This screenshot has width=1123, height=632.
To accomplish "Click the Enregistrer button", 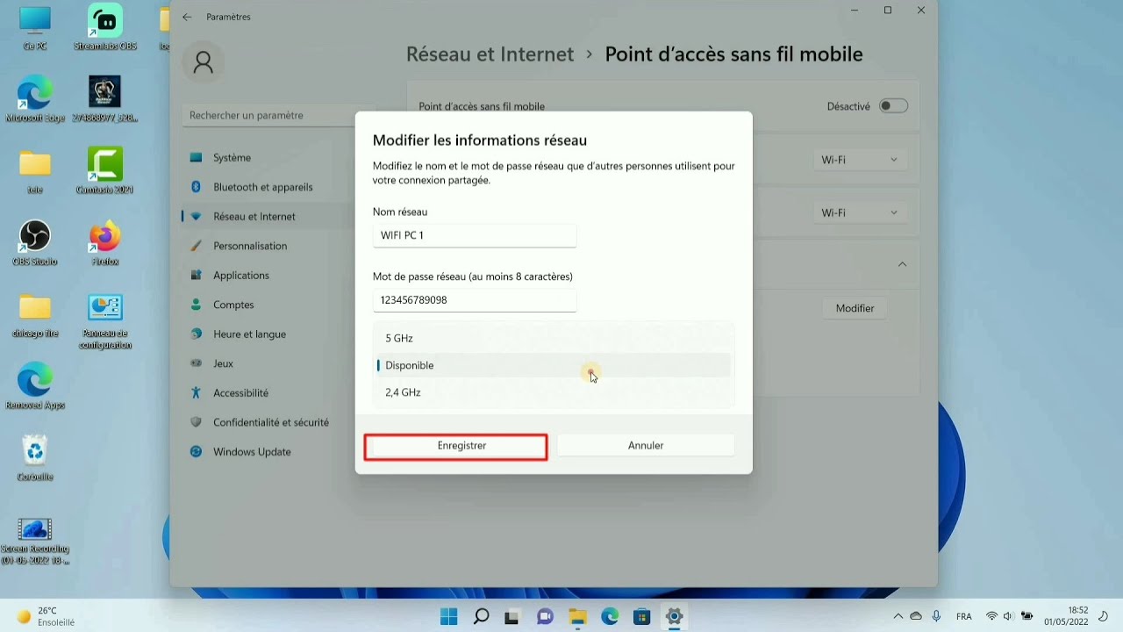I will (x=461, y=446).
